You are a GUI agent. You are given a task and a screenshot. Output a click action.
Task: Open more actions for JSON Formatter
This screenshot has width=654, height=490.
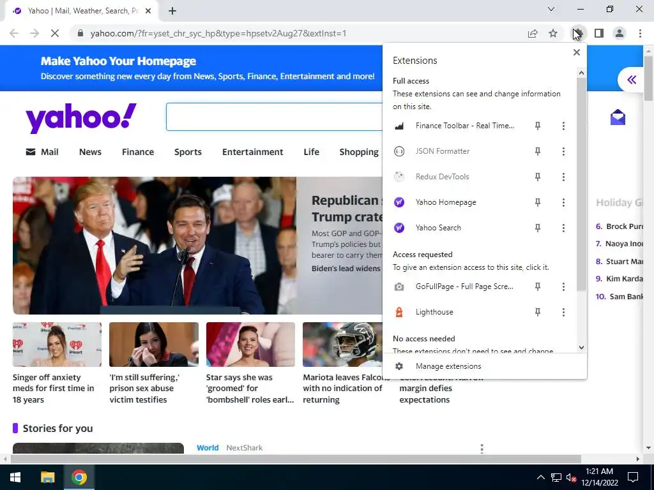pyautogui.click(x=563, y=151)
